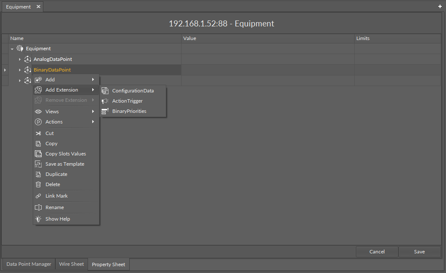The height and width of the screenshot is (273, 446).
Task: Click the BinaryPriorities icon in submenu
Action: [x=105, y=111]
